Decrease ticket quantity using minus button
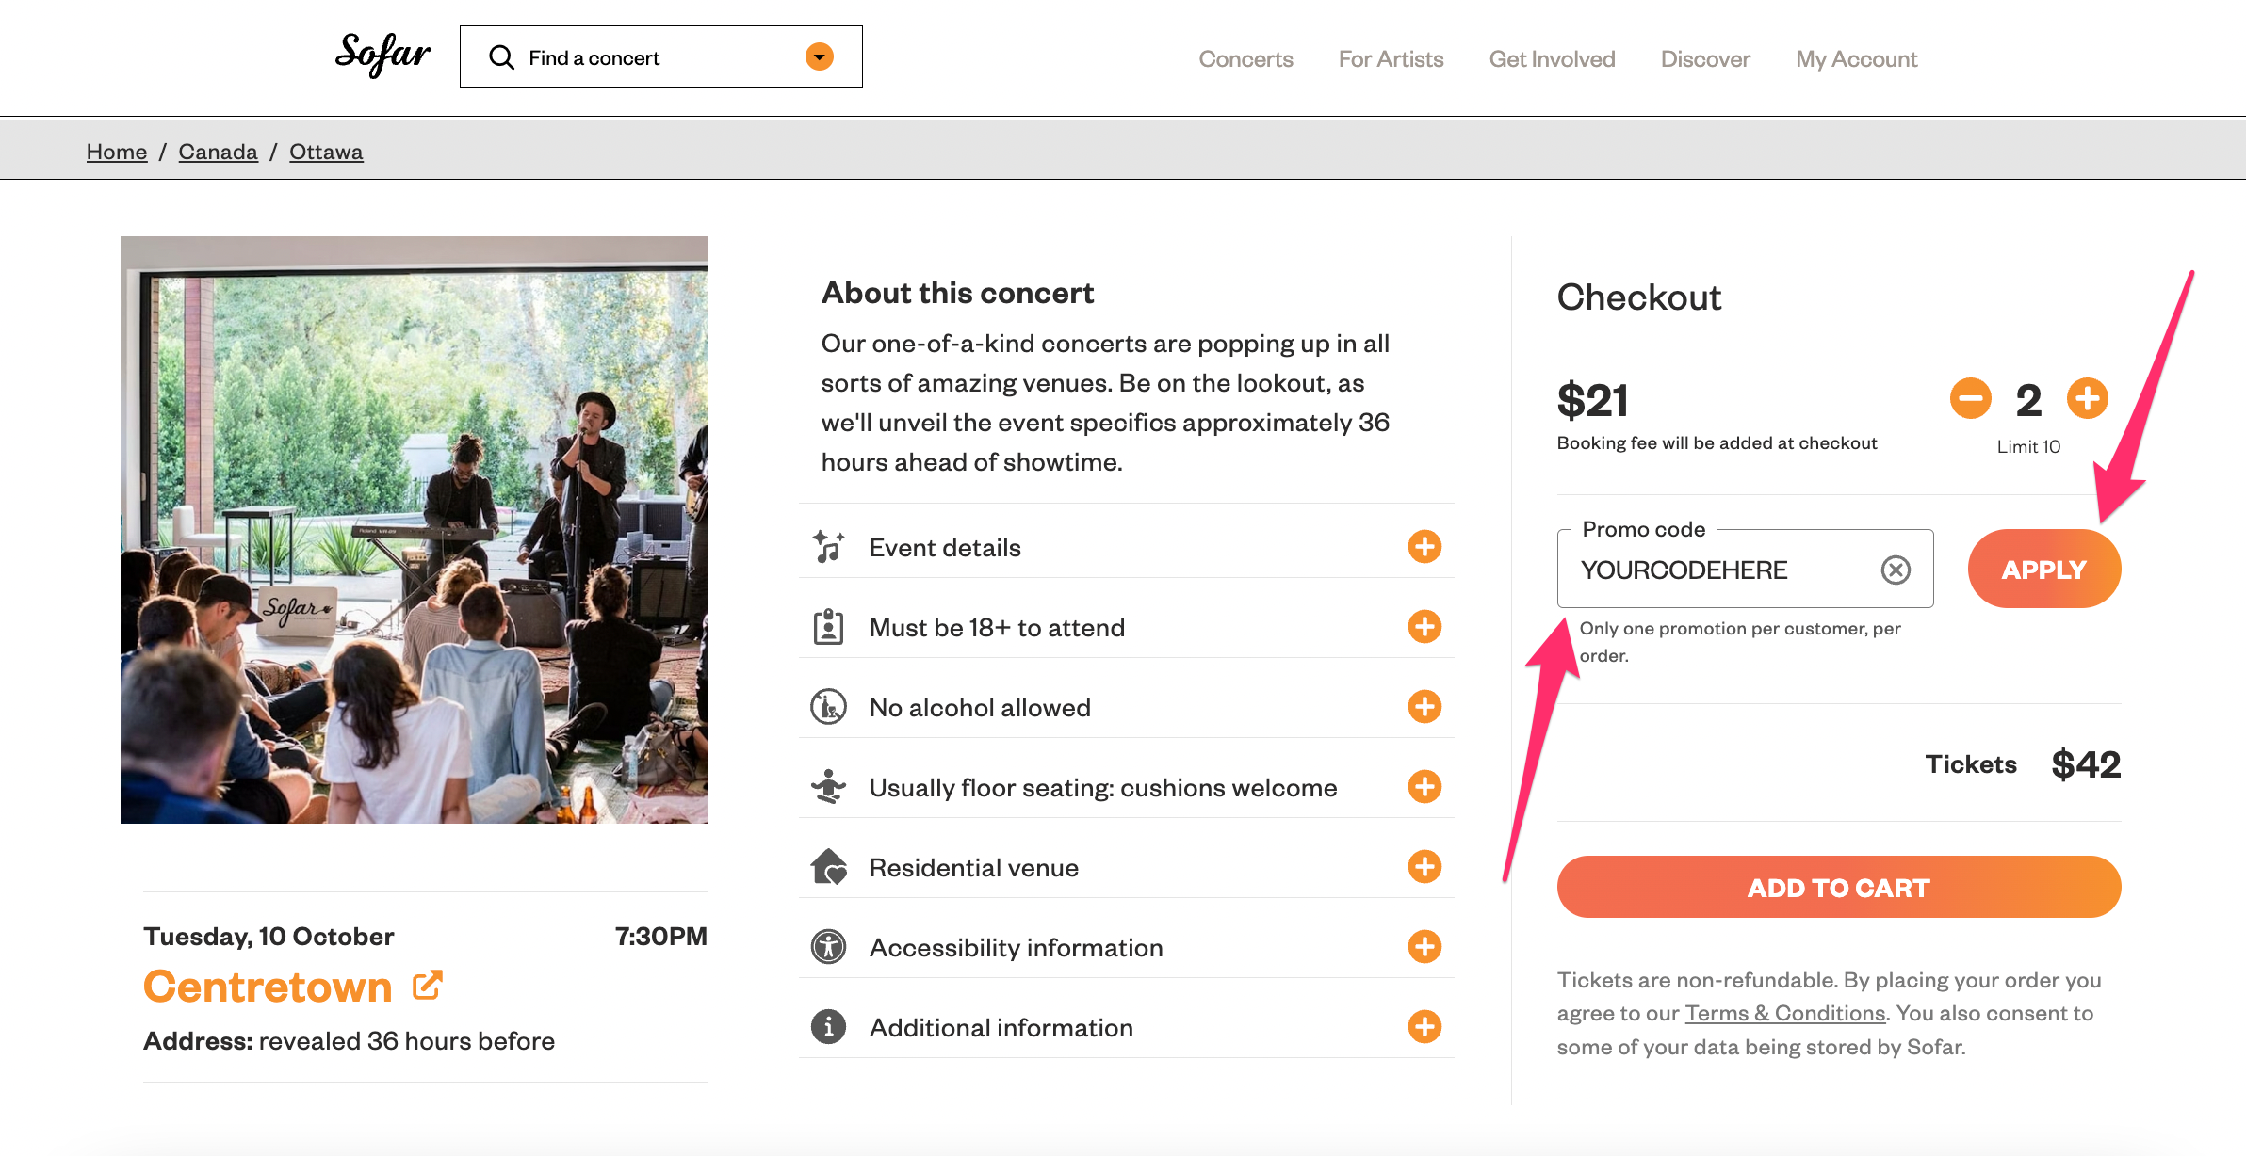2246x1156 pixels. pyautogui.click(x=1969, y=396)
